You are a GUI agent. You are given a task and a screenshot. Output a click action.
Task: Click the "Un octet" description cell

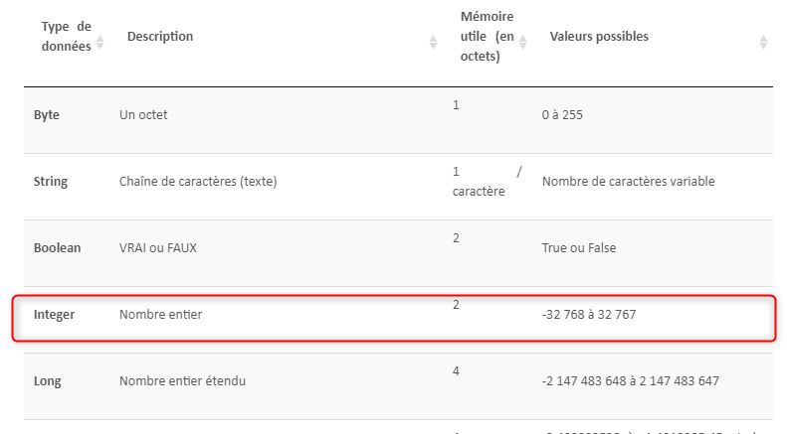tap(143, 115)
